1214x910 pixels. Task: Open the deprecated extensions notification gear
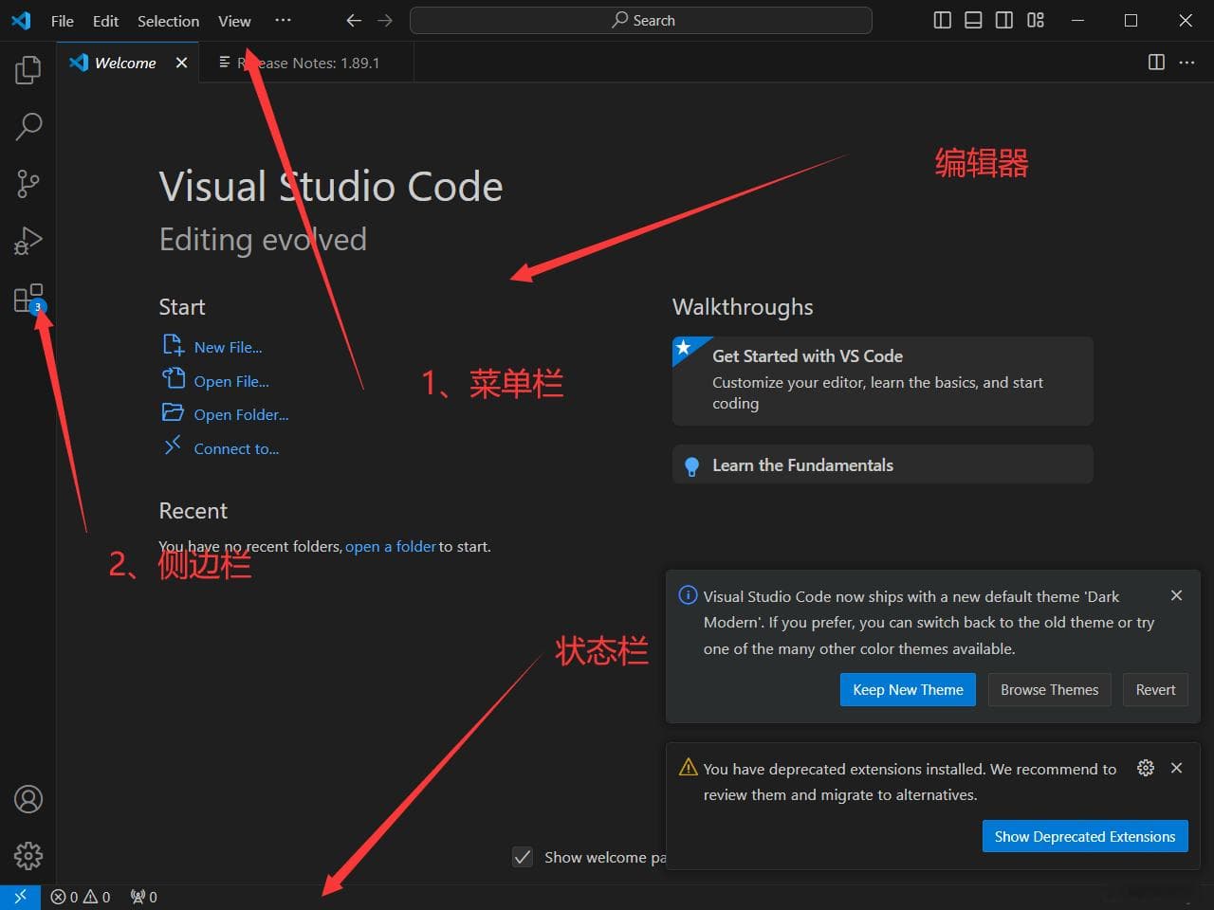[1146, 768]
